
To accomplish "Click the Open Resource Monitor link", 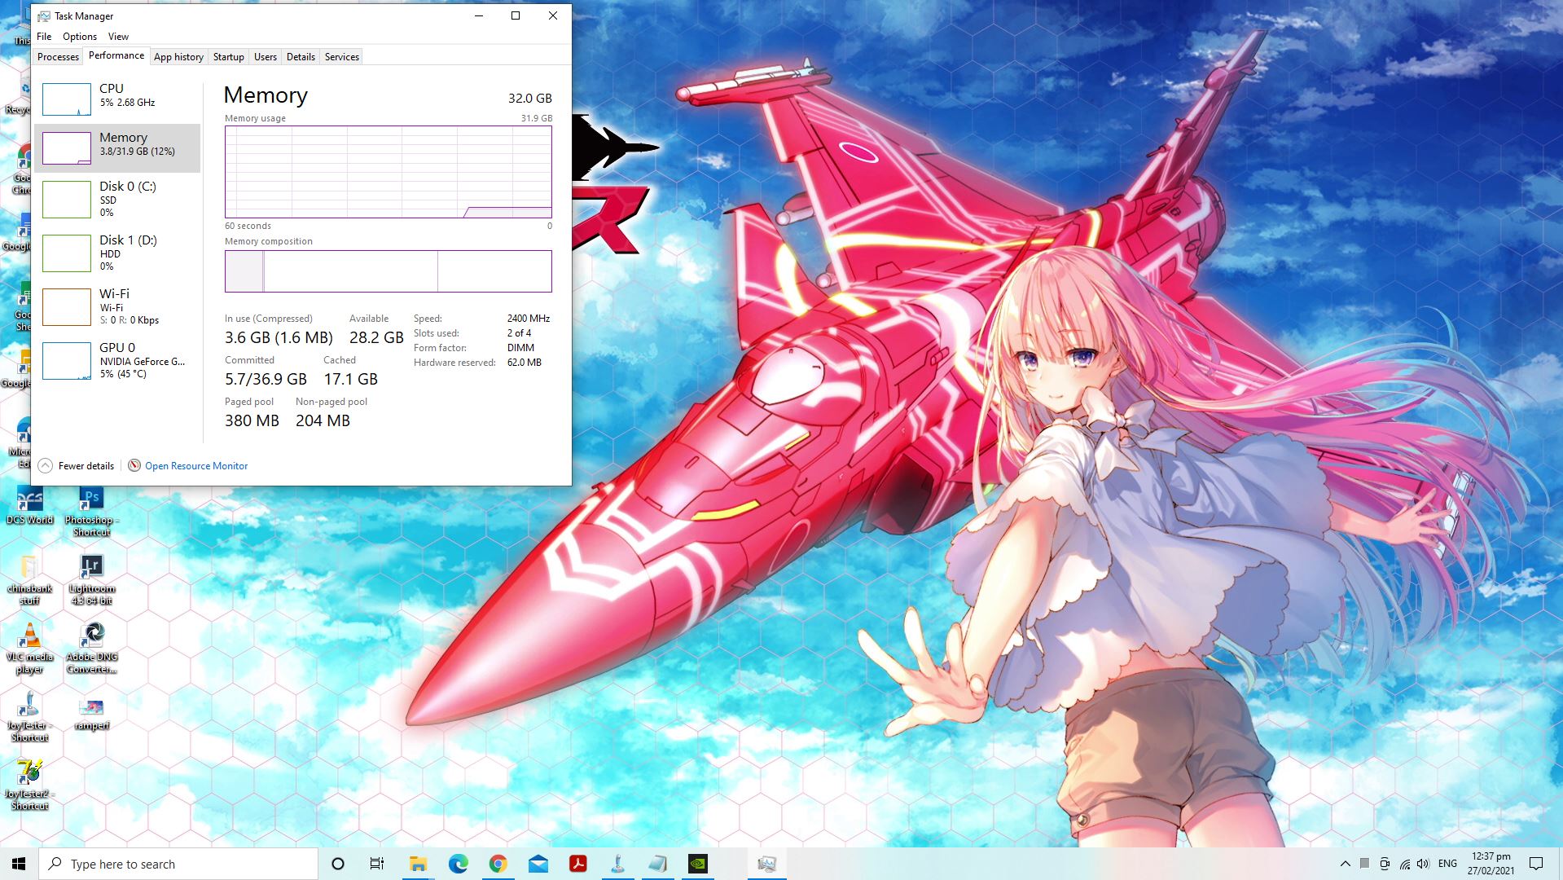I will pos(196,466).
